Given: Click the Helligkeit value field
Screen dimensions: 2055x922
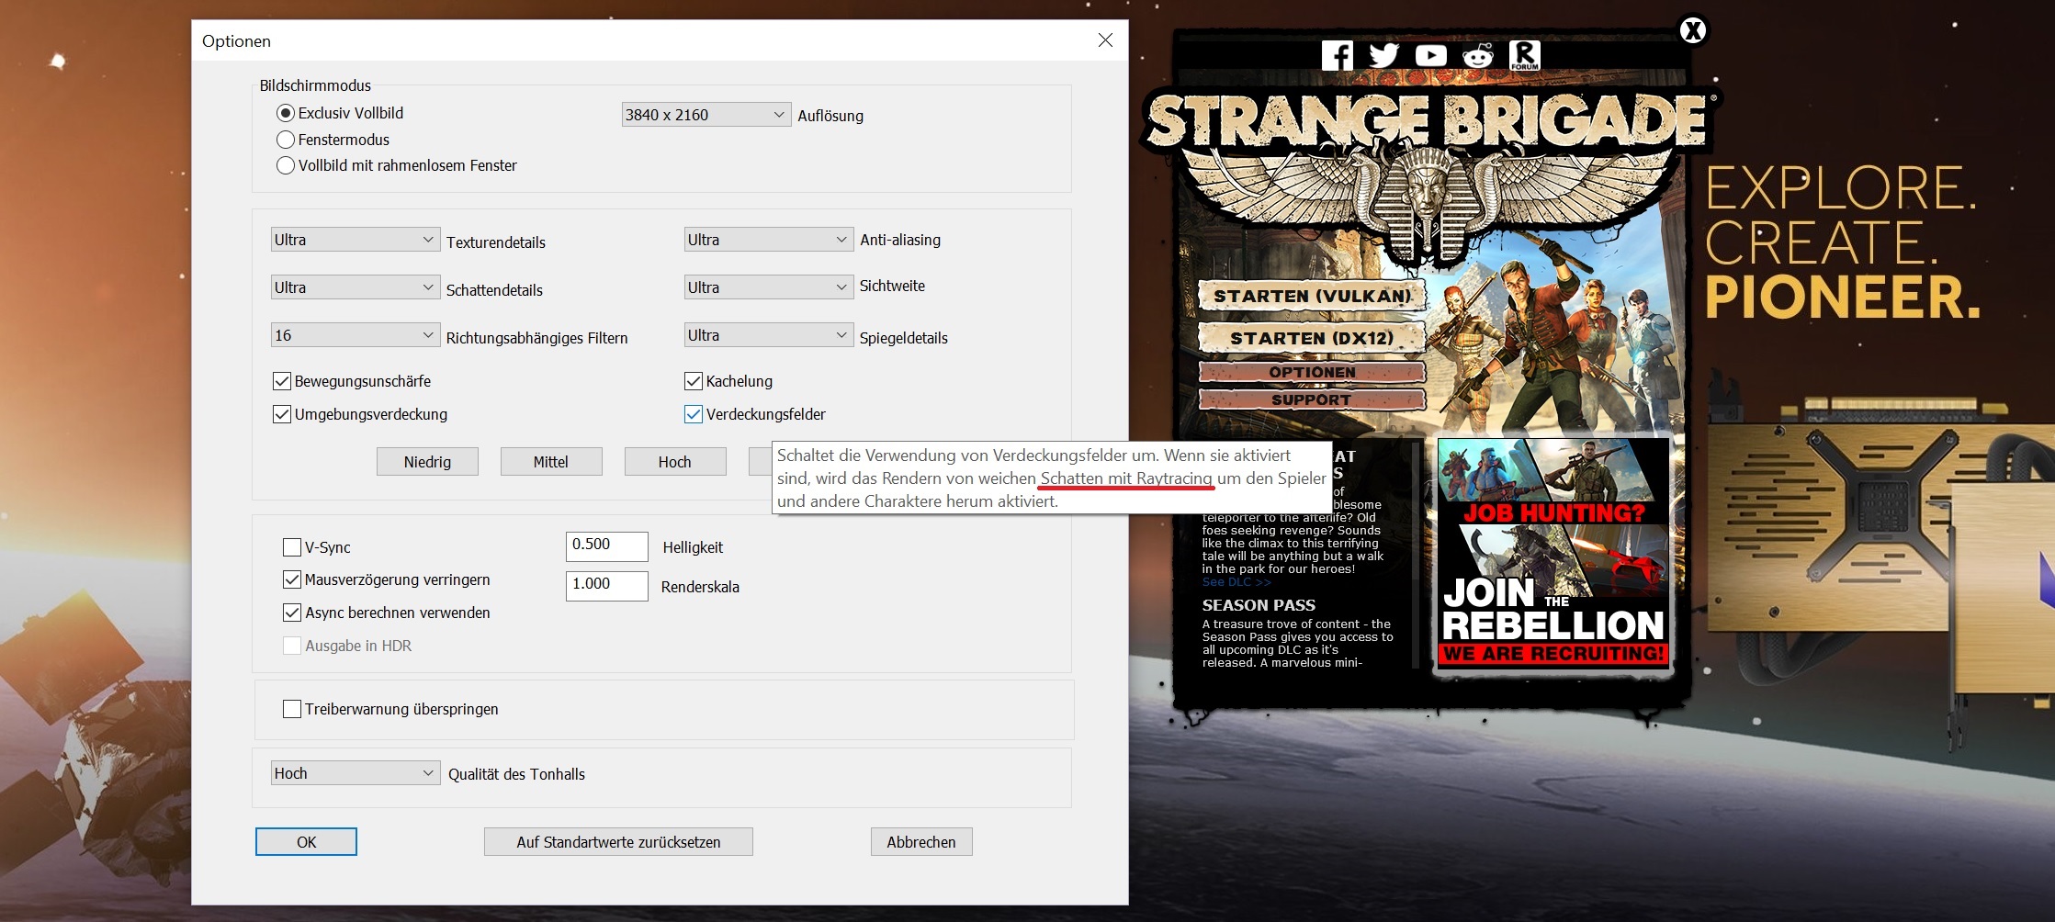Looking at the screenshot, I should (606, 546).
